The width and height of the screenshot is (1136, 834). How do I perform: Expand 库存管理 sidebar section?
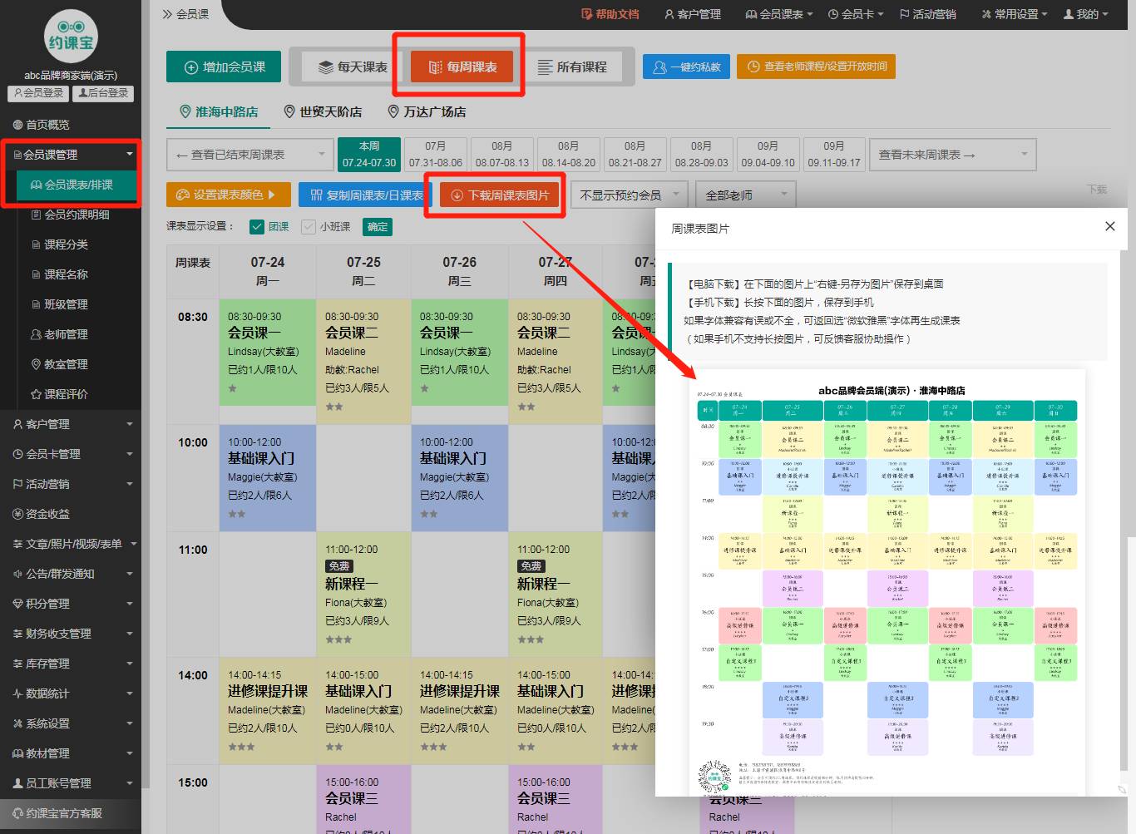click(x=71, y=664)
